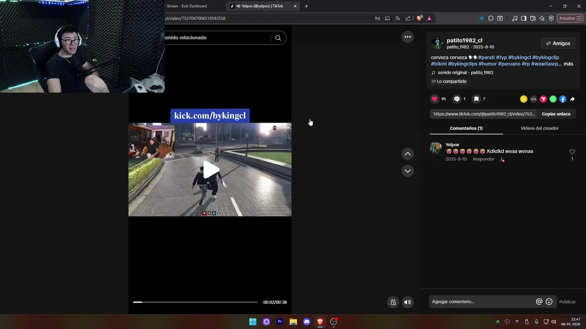
Task: Open OBS Studio from the taskbar
Action: (x=334, y=322)
